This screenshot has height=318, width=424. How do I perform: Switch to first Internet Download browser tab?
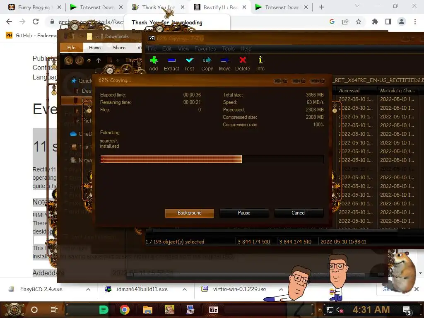(x=96, y=7)
